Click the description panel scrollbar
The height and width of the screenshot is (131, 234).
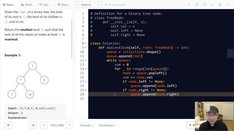[72, 39]
